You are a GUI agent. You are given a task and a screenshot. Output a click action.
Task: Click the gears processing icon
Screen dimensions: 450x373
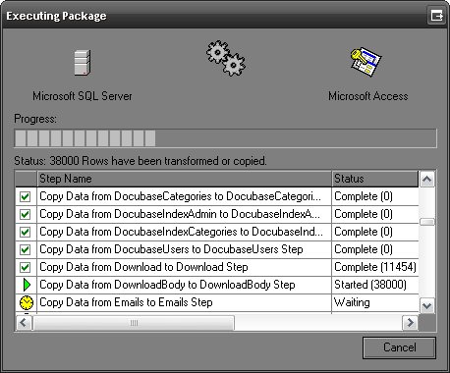[226, 59]
